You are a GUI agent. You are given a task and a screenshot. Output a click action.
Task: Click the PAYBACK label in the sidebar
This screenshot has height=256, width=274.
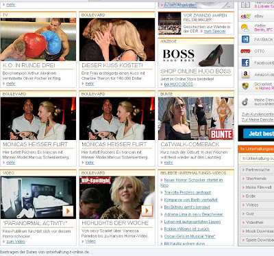pos(264,40)
